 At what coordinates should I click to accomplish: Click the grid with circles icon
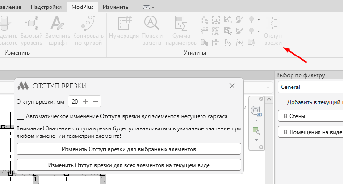point(204,31)
